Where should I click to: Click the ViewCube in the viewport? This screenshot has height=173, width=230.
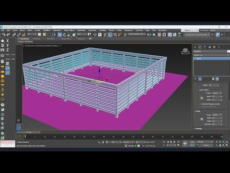pos(185,51)
